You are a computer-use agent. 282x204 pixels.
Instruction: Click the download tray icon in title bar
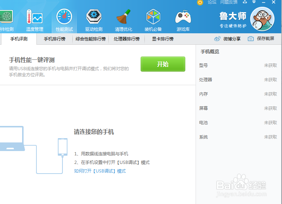coord(245,2)
